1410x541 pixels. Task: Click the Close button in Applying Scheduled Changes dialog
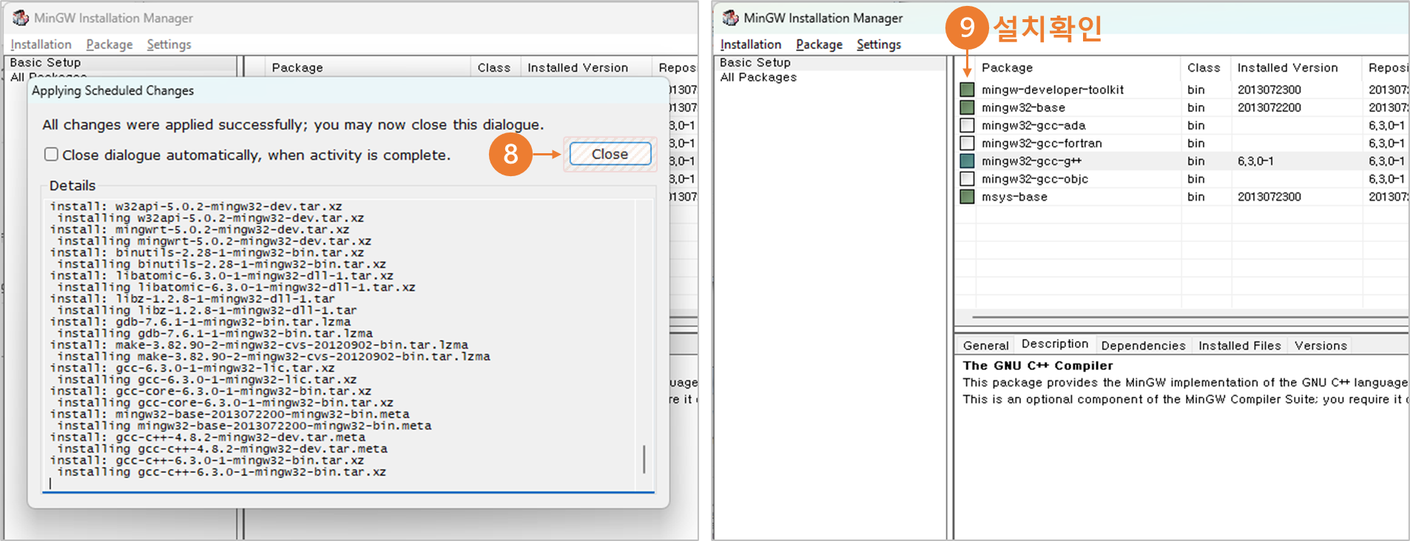click(610, 154)
